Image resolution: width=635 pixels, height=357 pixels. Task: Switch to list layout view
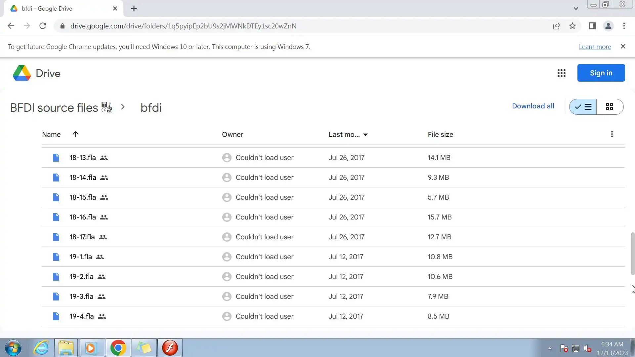[x=583, y=107]
